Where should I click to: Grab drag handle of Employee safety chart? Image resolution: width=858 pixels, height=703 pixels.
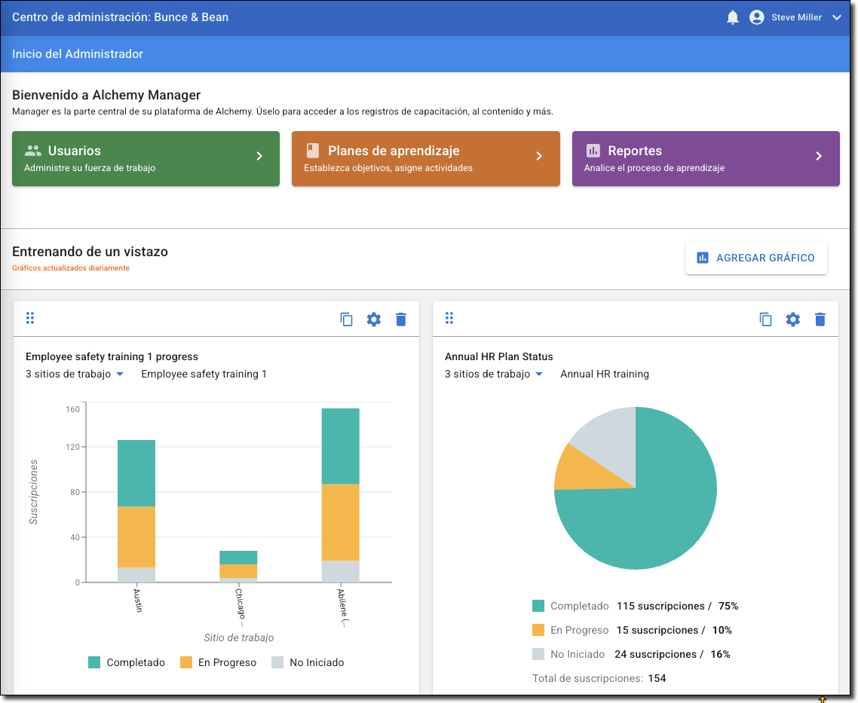pos(30,318)
